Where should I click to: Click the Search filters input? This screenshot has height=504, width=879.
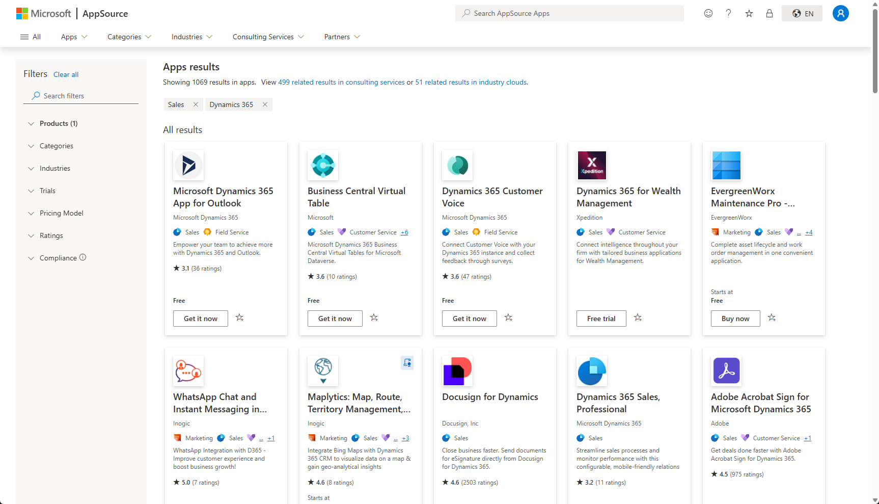tap(81, 96)
